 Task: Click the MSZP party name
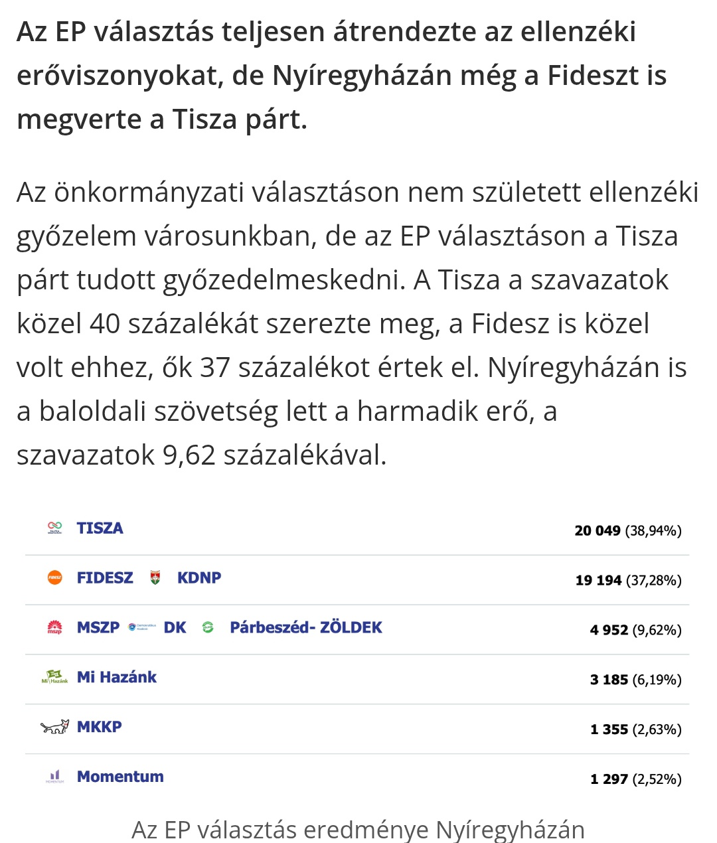pyautogui.click(x=98, y=628)
